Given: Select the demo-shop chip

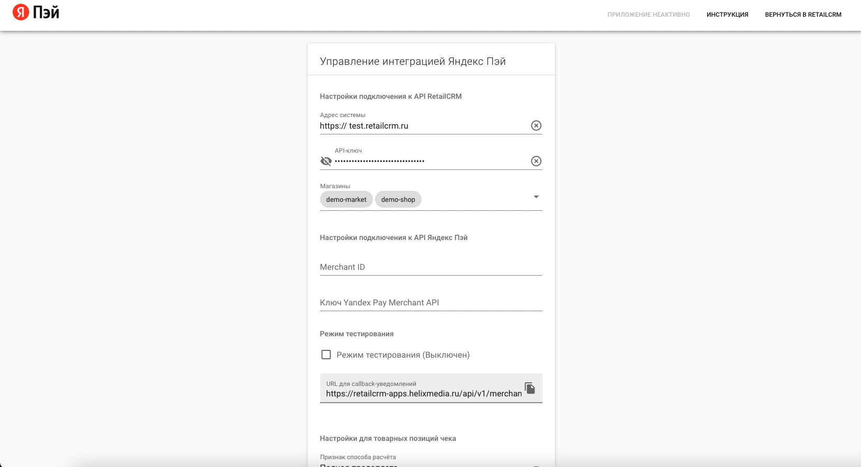Looking at the screenshot, I should [x=398, y=199].
